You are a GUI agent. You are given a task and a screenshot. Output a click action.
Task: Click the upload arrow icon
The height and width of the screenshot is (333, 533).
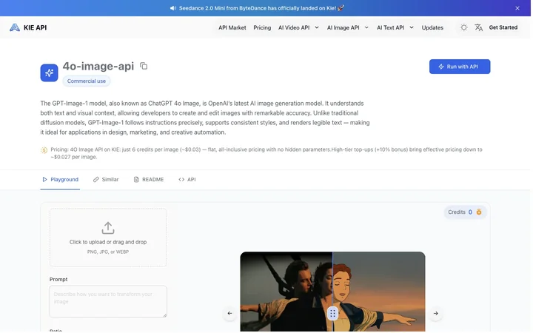pyautogui.click(x=108, y=228)
